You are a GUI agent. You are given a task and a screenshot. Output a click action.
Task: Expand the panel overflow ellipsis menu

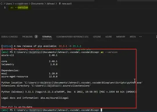tap(140, 37)
